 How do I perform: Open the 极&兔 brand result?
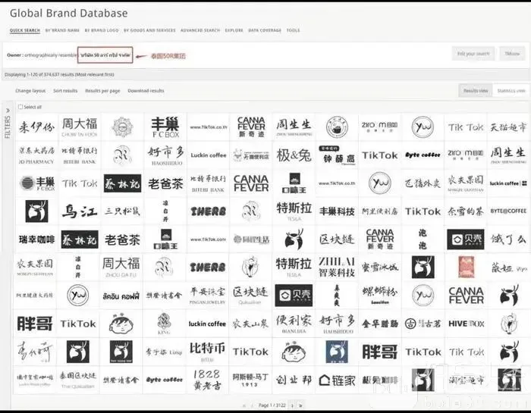(x=294, y=155)
